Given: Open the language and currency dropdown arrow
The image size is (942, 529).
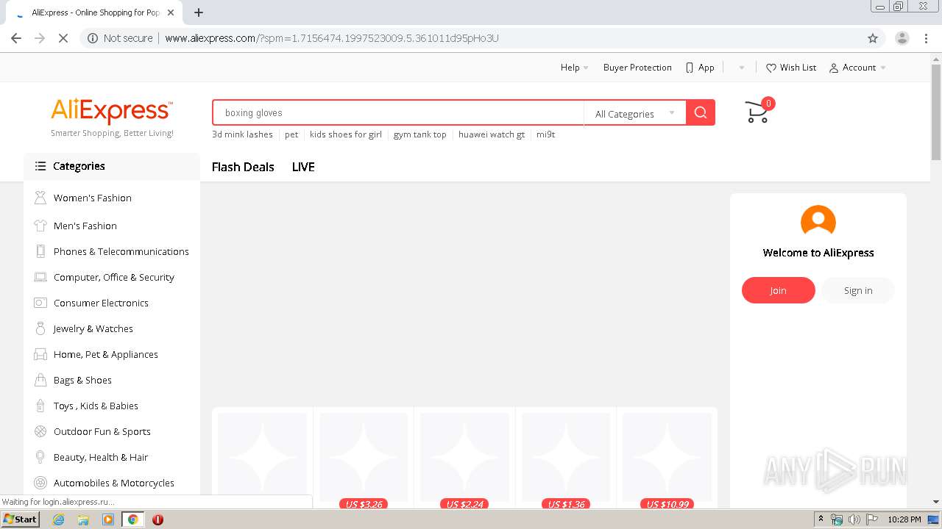Looking at the screenshot, I should click(741, 68).
